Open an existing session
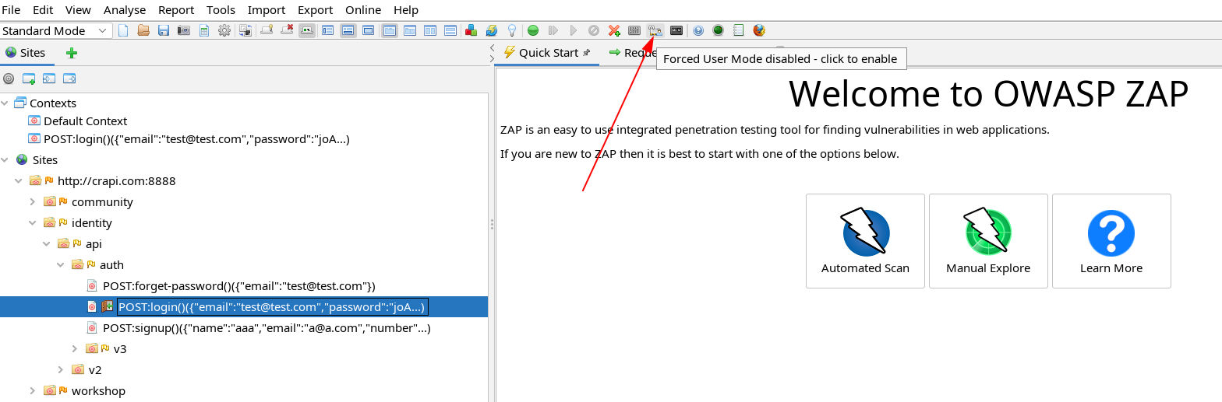The image size is (1222, 402). coord(143,30)
